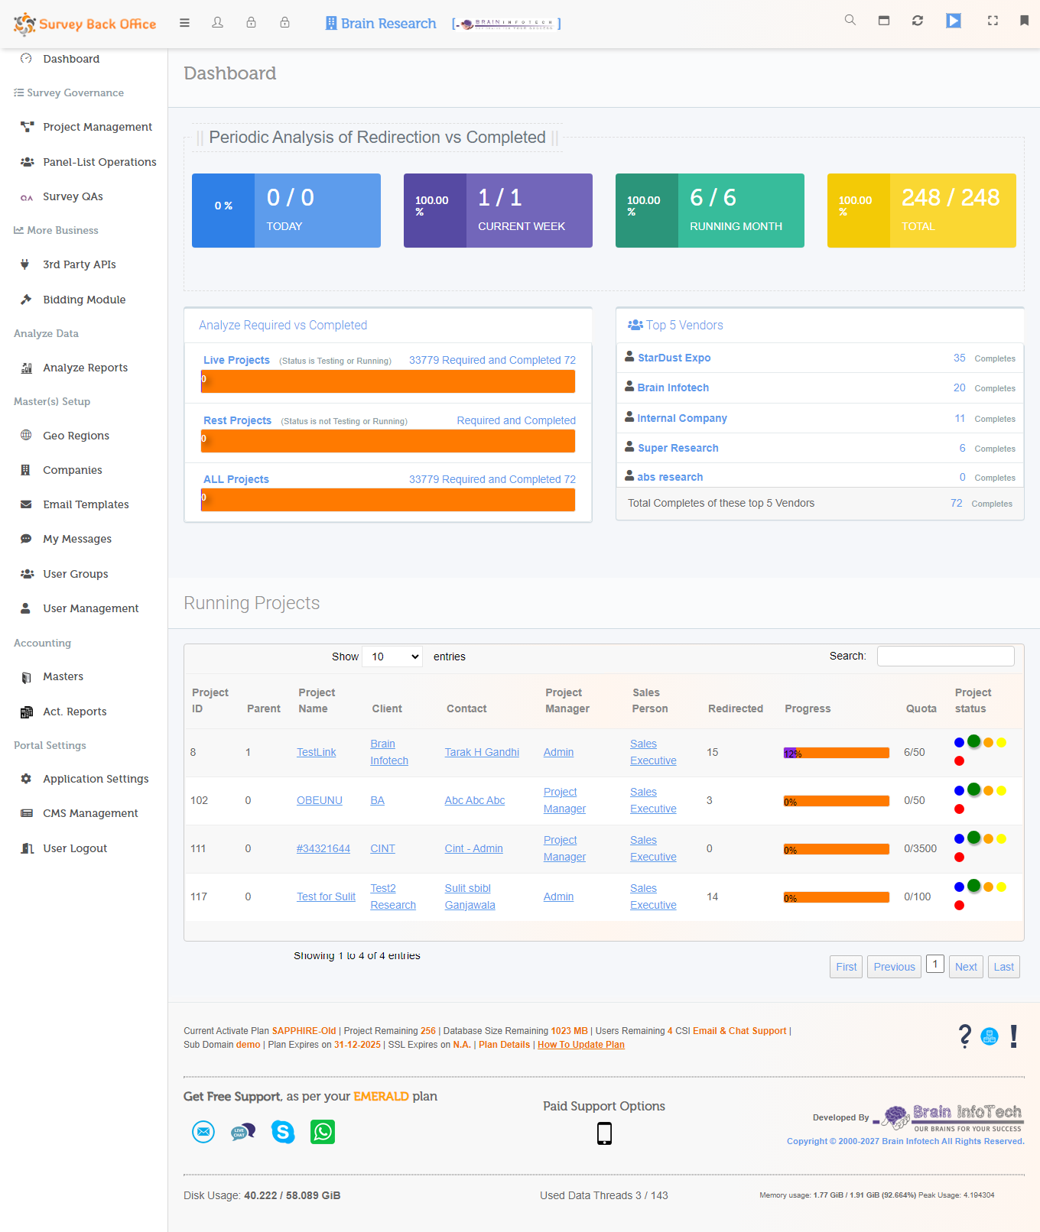The image size is (1040, 1232).
Task: Open Panel-List Operations in sidebar
Action: pos(99,162)
